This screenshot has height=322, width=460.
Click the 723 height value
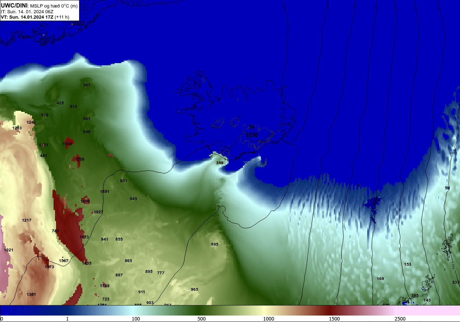106,299
